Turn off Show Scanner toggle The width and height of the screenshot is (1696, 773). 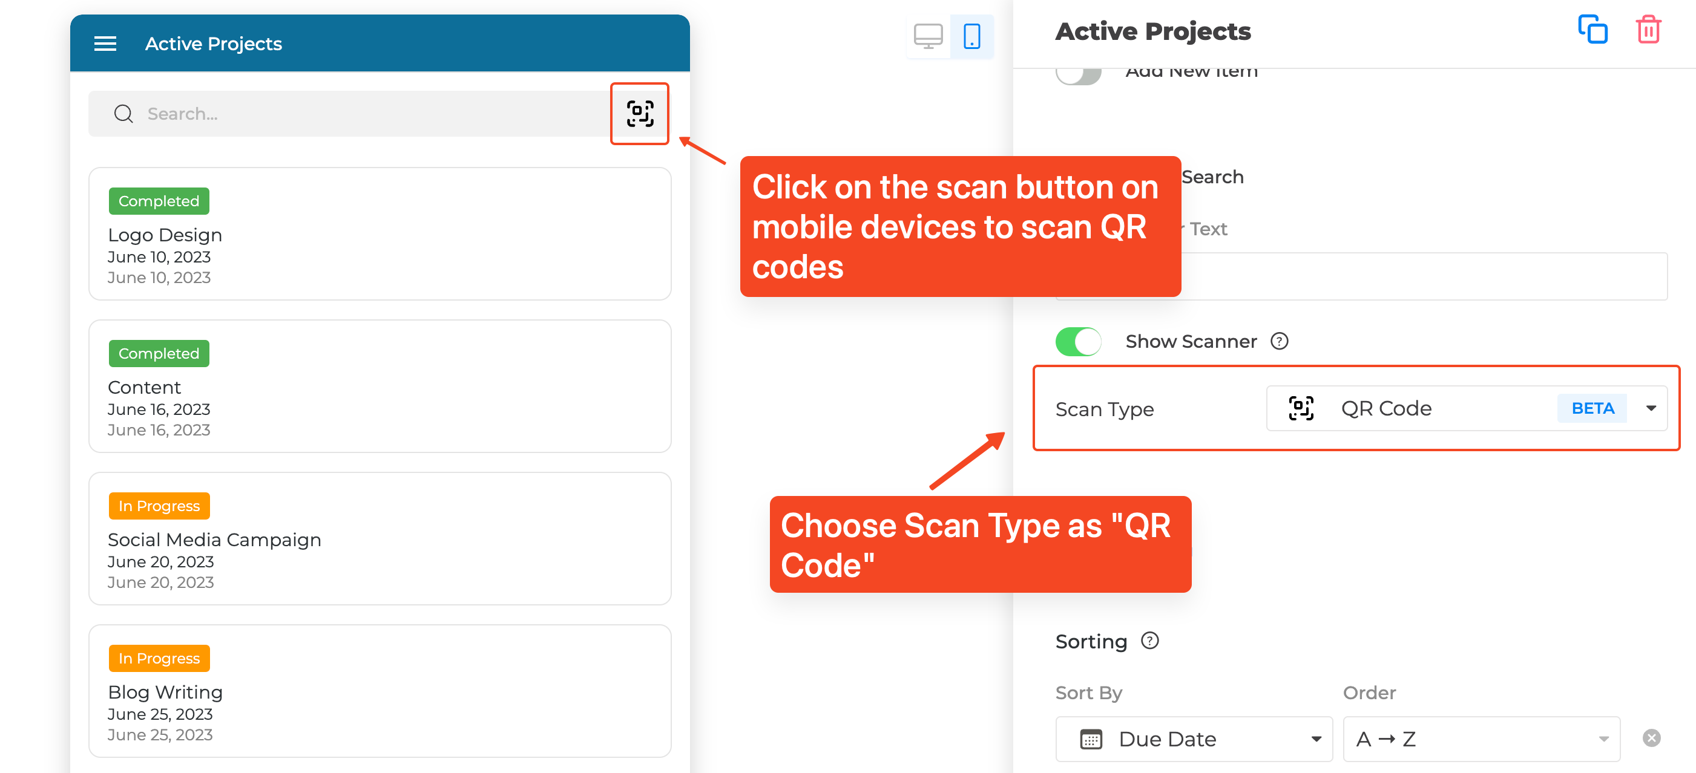click(1079, 341)
